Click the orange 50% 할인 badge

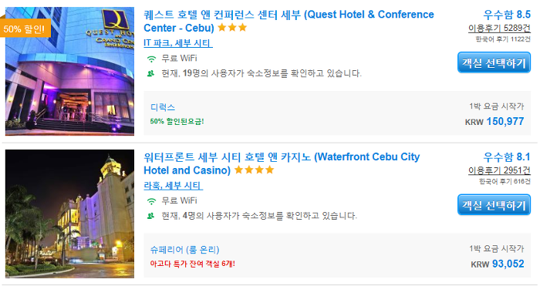point(25,29)
